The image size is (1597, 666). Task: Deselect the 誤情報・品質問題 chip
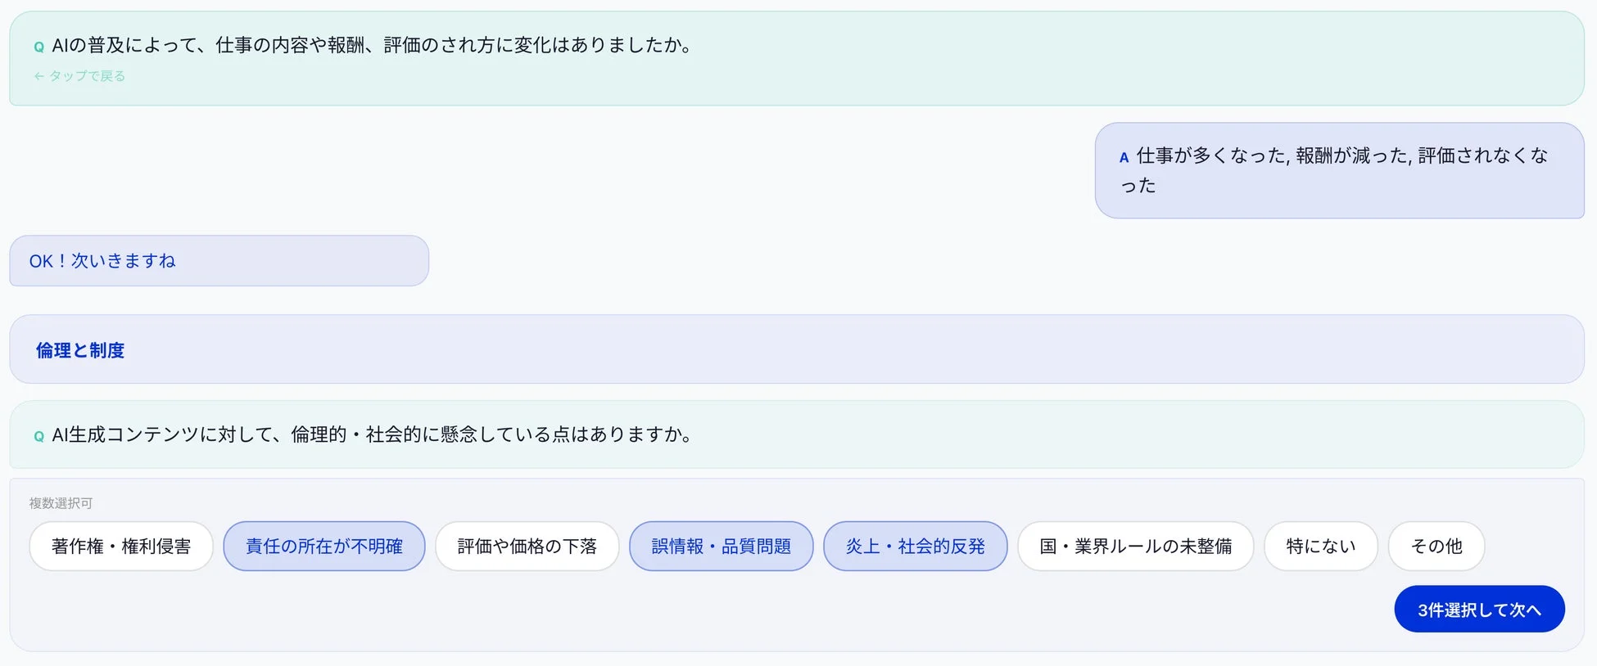tap(721, 546)
